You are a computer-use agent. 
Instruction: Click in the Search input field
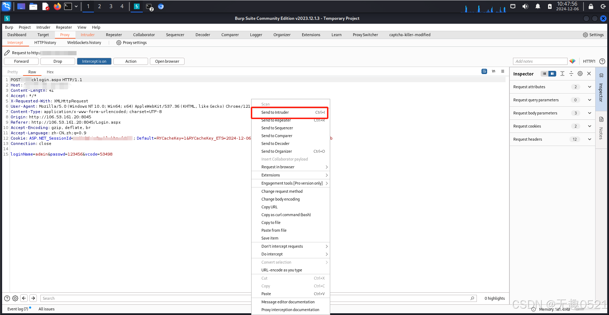[255, 298]
